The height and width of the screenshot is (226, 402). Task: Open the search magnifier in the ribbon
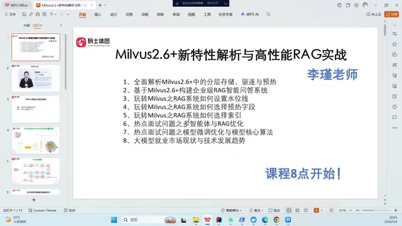(x=268, y=14)
